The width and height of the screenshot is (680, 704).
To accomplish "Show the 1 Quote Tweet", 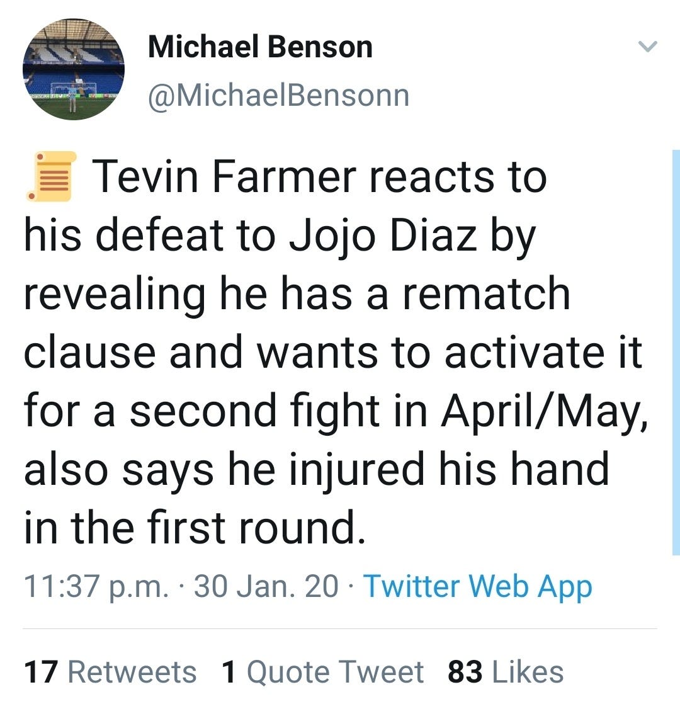I will pos(322,671).
